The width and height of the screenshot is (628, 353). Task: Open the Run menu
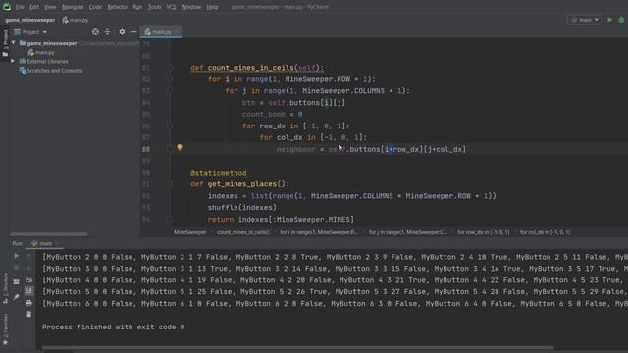point(137,7)
